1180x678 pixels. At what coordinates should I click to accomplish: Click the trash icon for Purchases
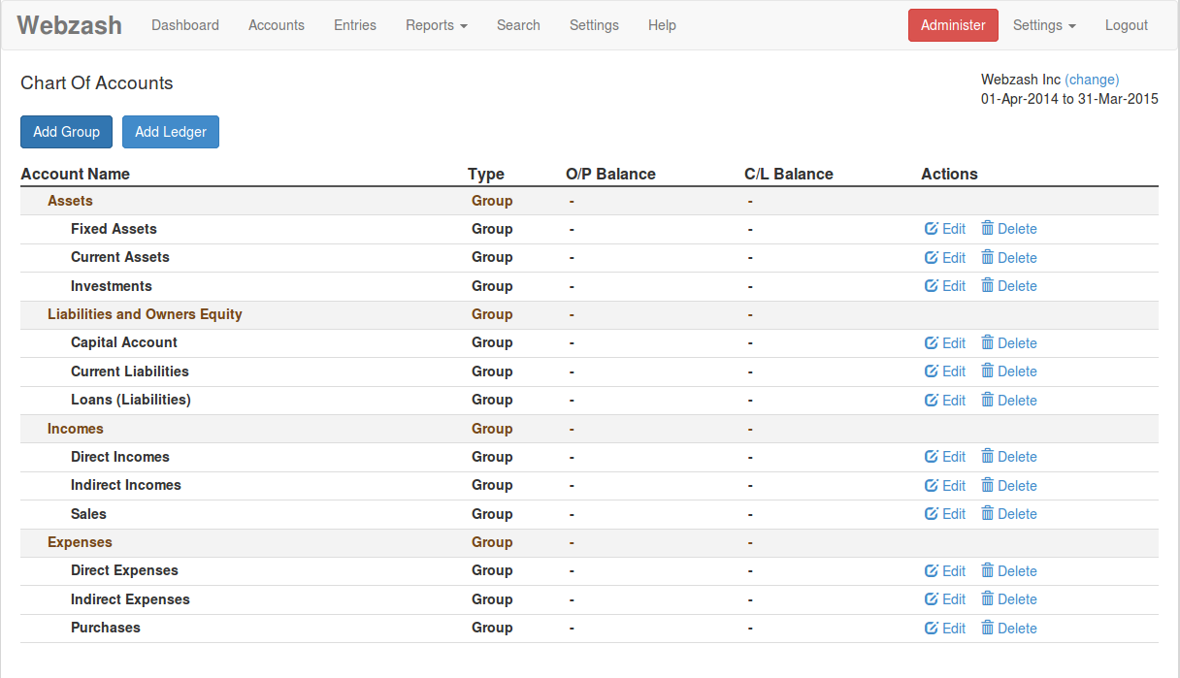pyautogui.click(x=988, y=628)
